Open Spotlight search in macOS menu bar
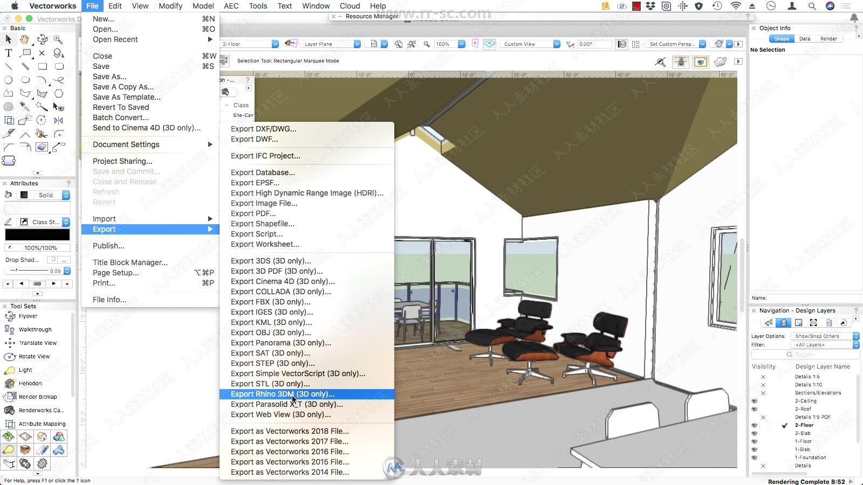Screen dimensions: 863x485 (x=812, y=6)
